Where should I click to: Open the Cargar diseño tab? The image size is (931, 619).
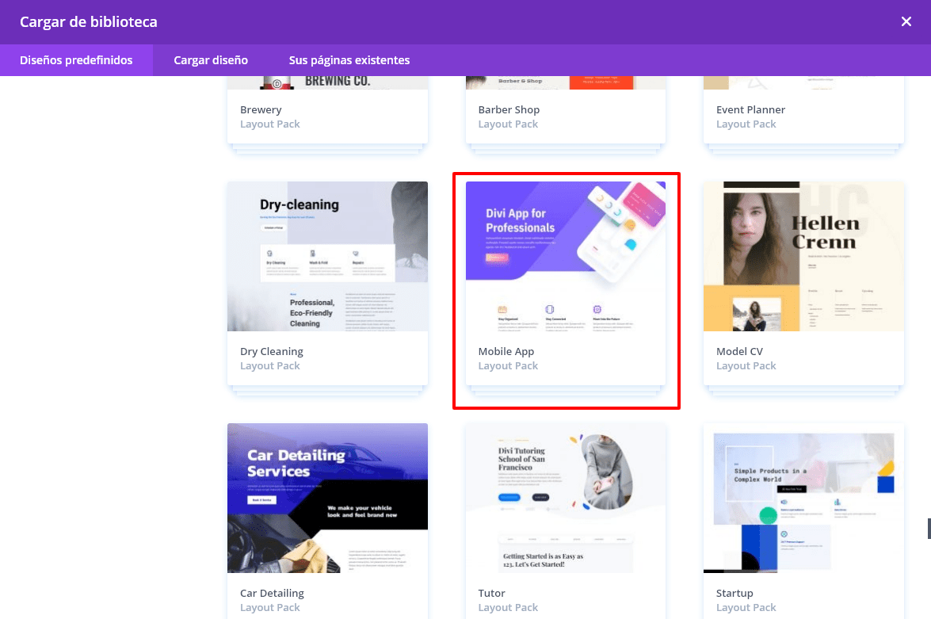(211, 60)
